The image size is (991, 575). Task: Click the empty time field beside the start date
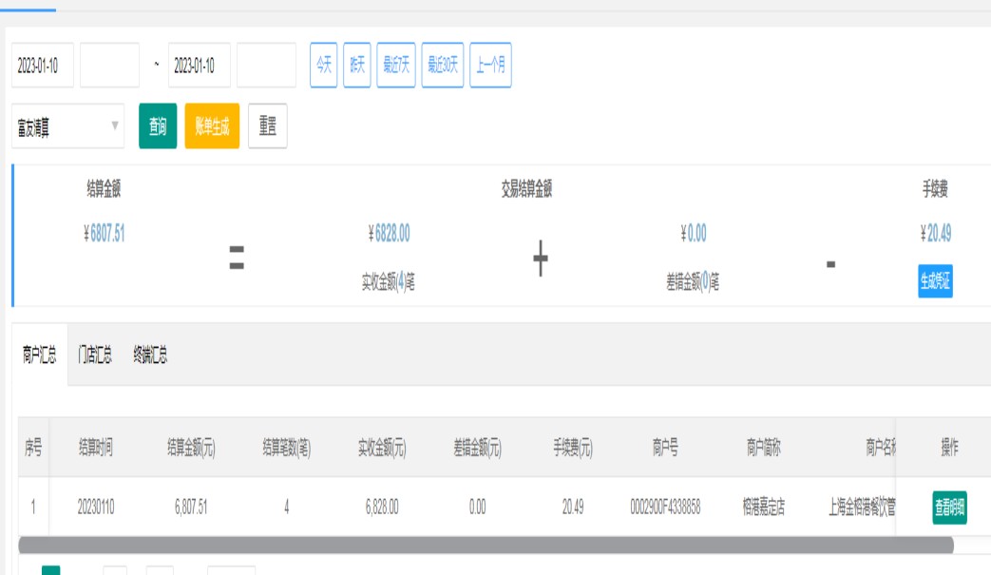[x=109, y=66]
